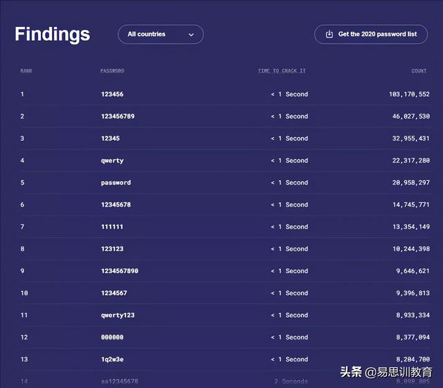Click crack time for 1q2w3e row
The image size is (443, 388).
click(x=289, y=359)
